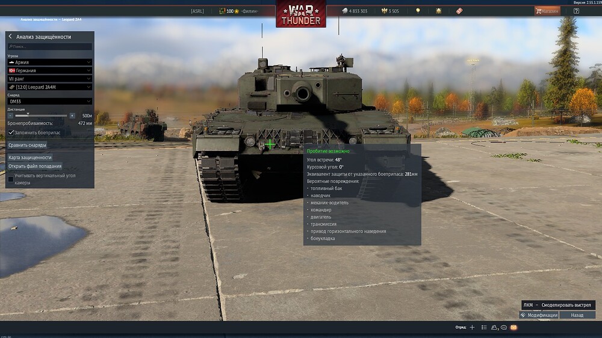Click the distance slider track
Viewport: 602px width, 338px height.
tap(41, 115)
